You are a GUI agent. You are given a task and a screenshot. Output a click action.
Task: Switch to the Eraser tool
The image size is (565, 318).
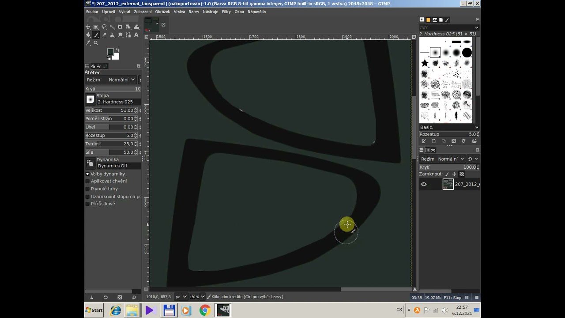coord(104,35)
